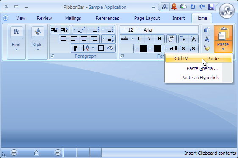
Task: Toggle superscript x formatting
Action: tap(183, 48)
